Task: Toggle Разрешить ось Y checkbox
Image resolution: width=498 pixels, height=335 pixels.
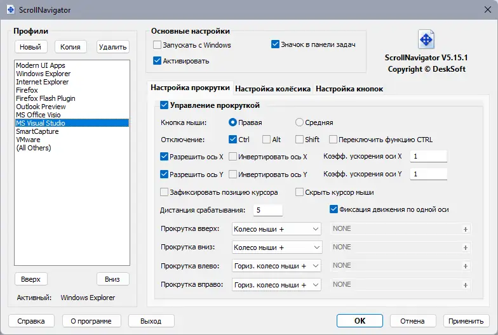Action: pyautogui.click(x=164, y=174)
